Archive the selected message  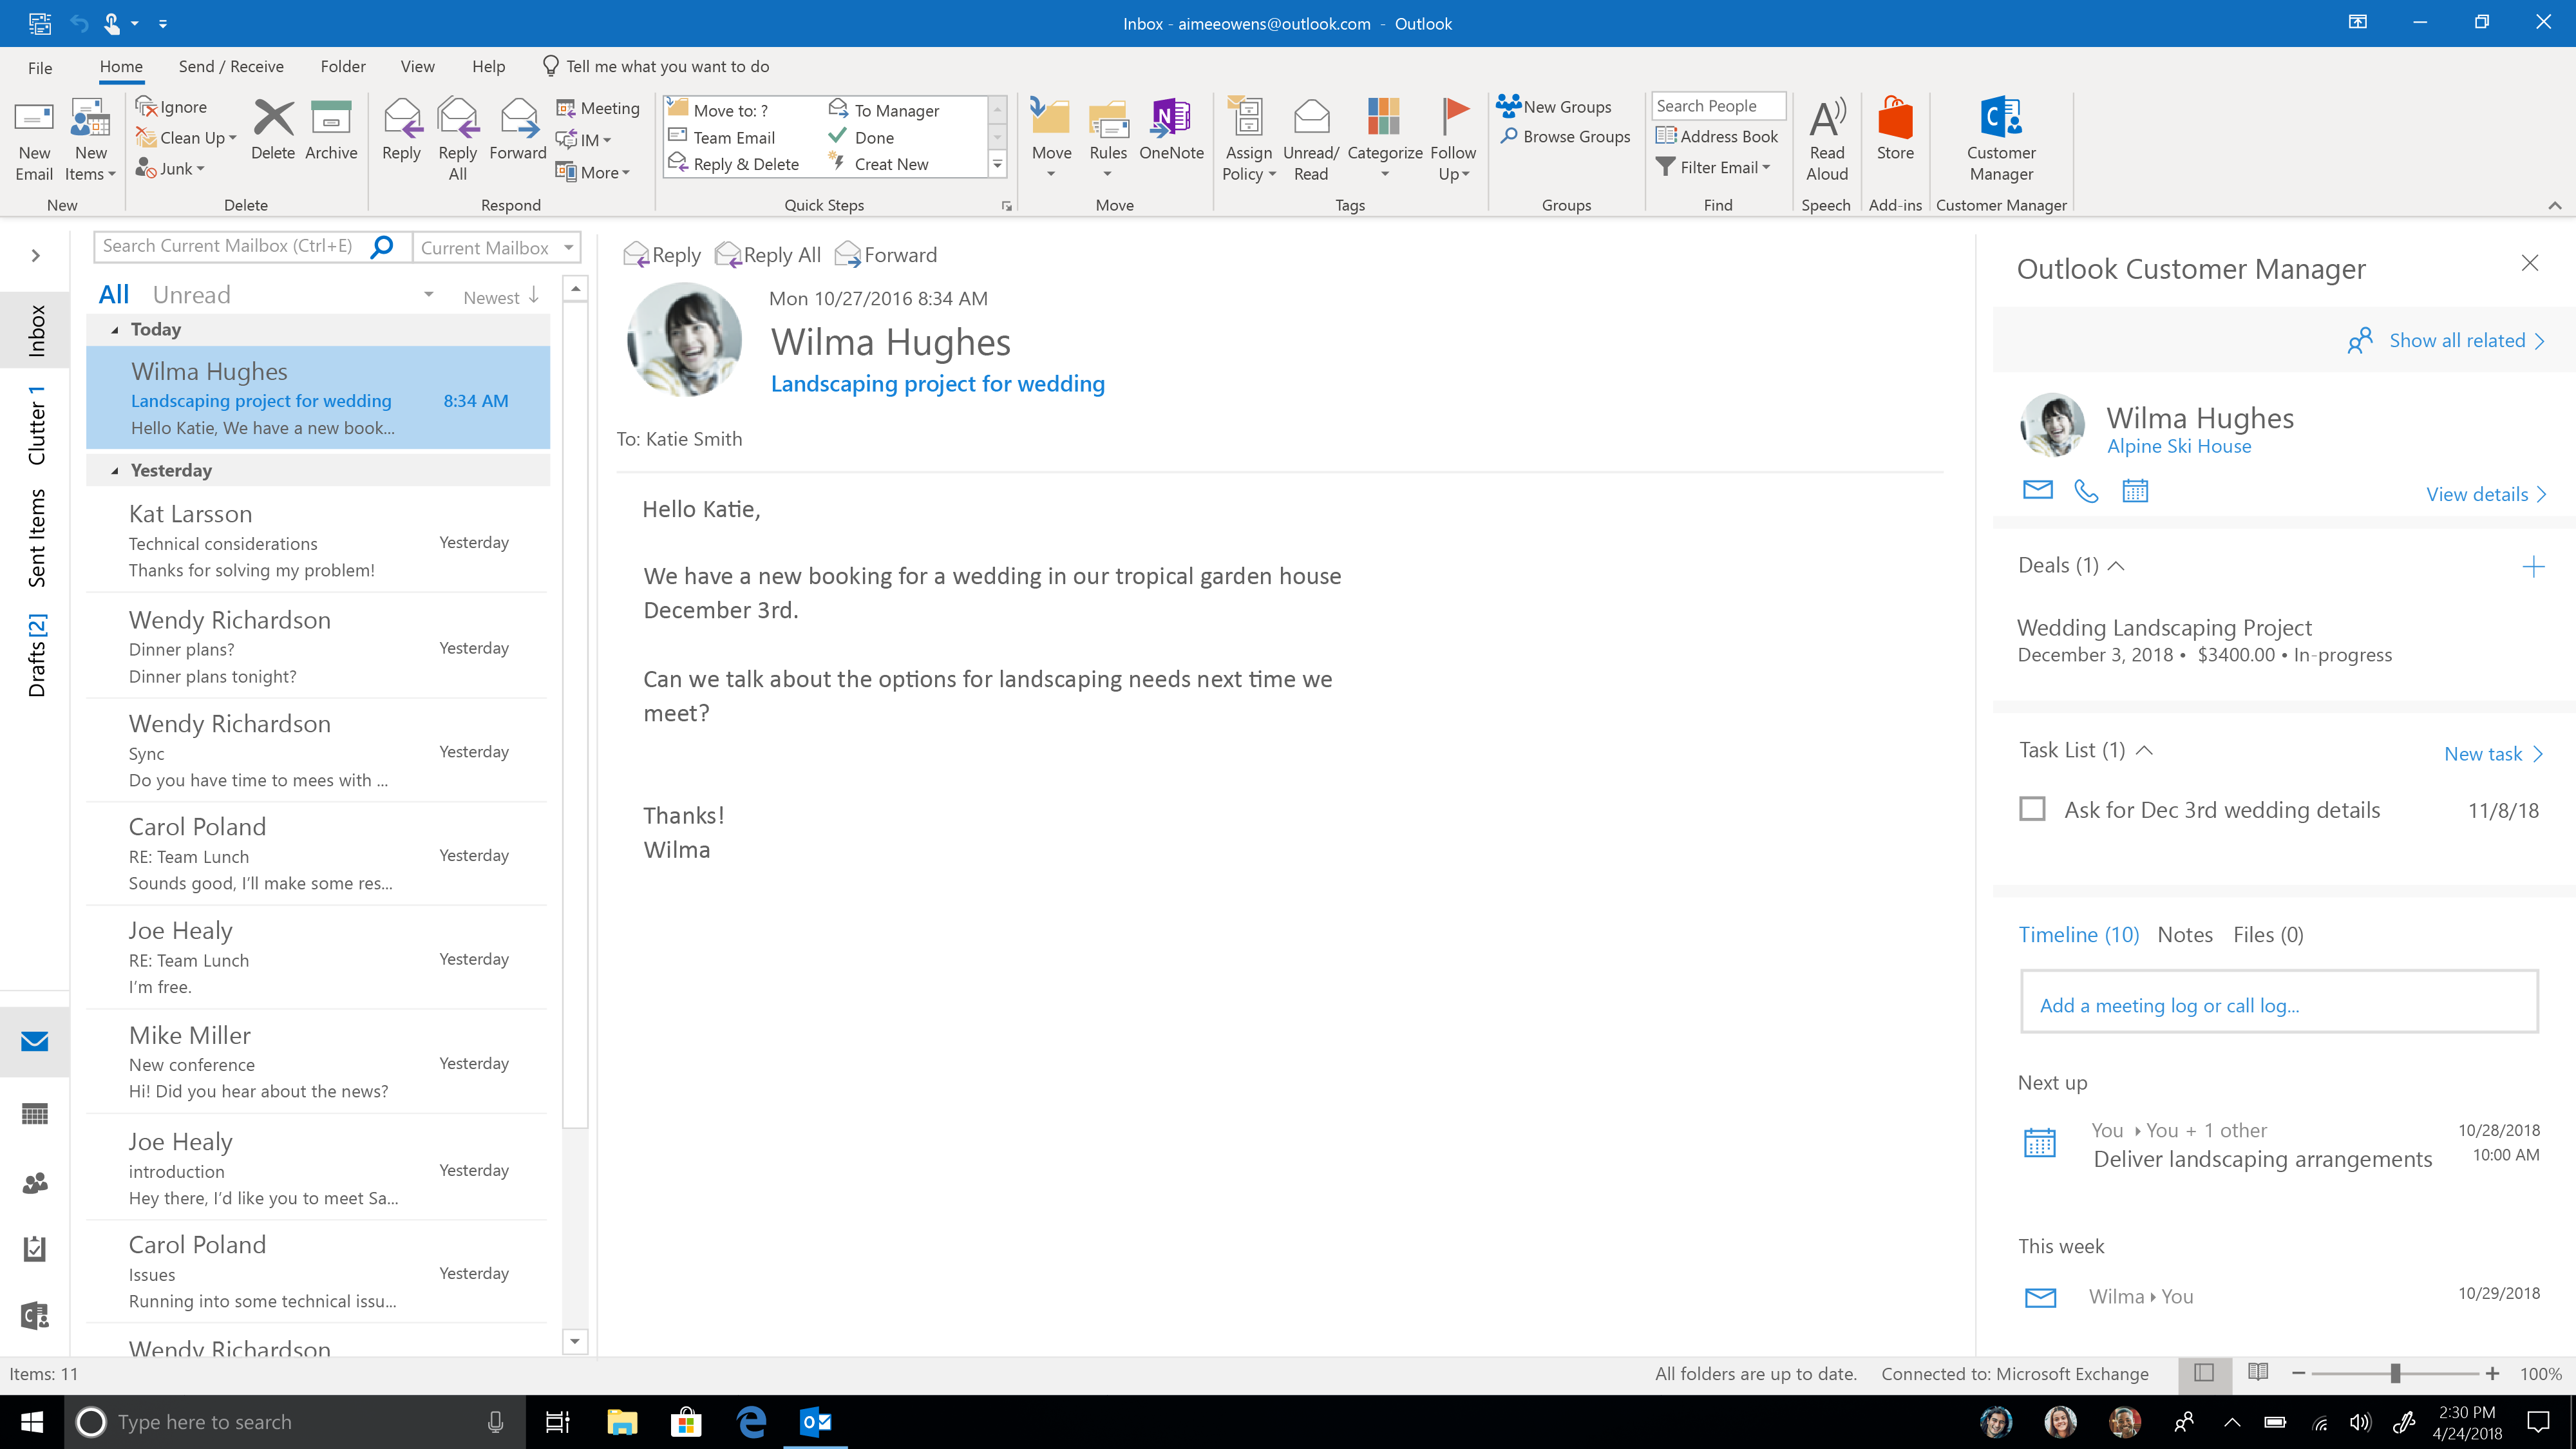(331, 130)
